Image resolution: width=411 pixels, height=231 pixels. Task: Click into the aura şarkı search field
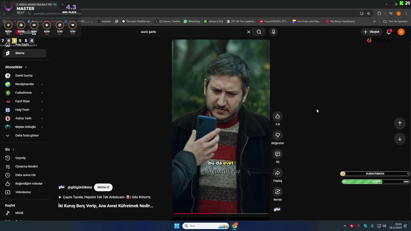click(192, 32)
